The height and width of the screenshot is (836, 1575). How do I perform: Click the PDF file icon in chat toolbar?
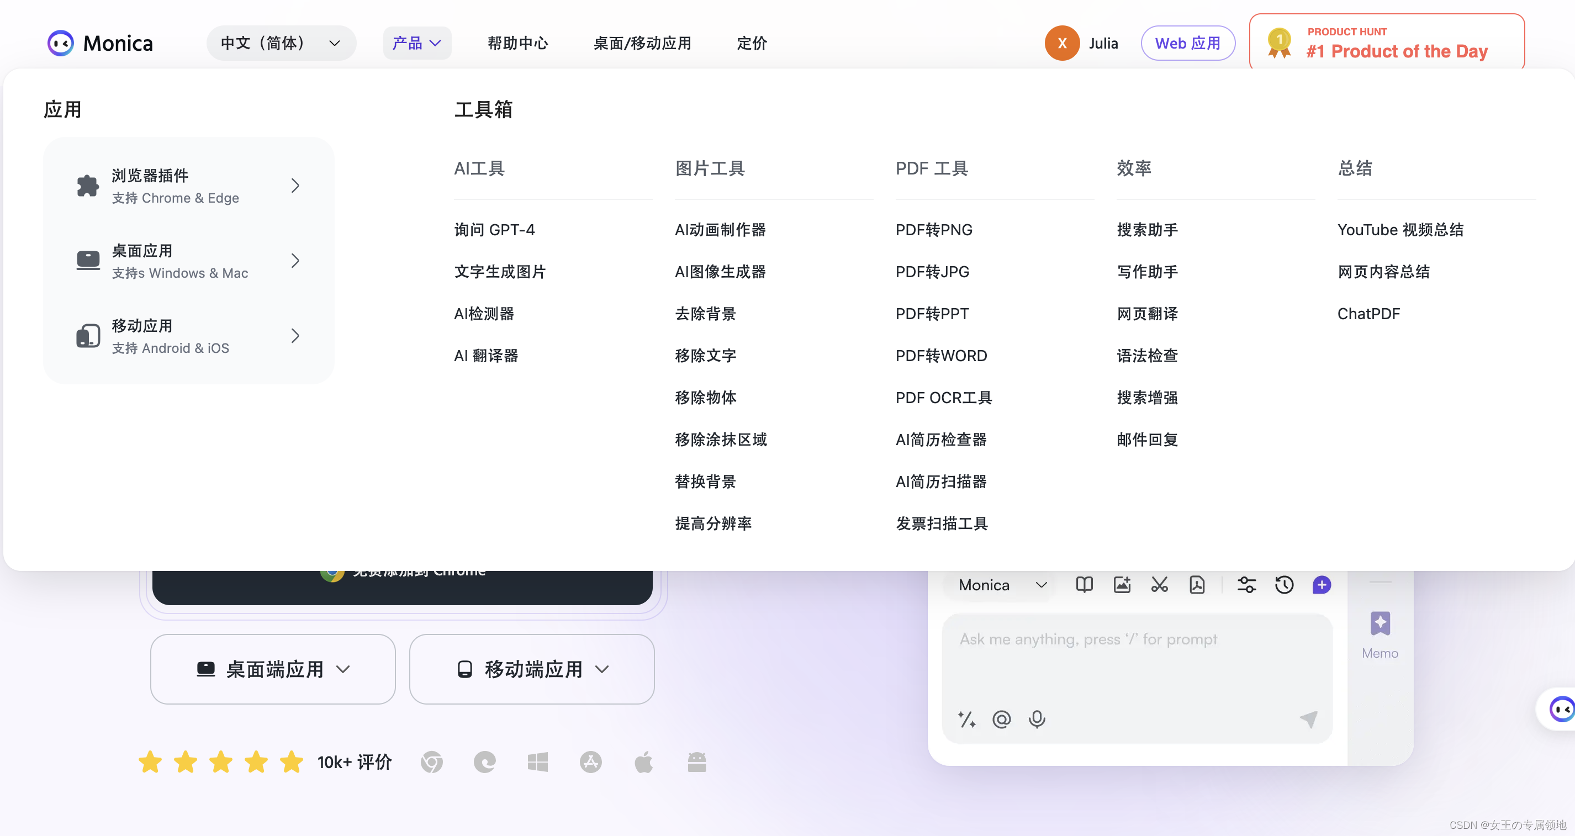tap(1197, 585)
